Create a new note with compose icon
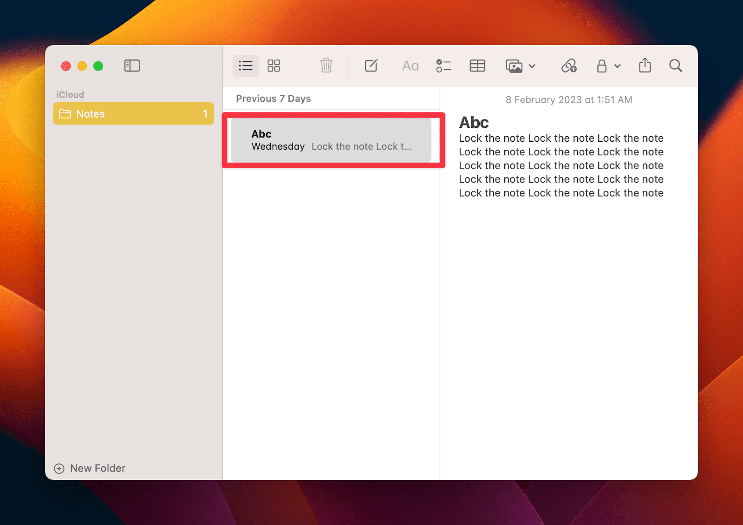The width and height of the screenshot is (743, 525). 371,66
